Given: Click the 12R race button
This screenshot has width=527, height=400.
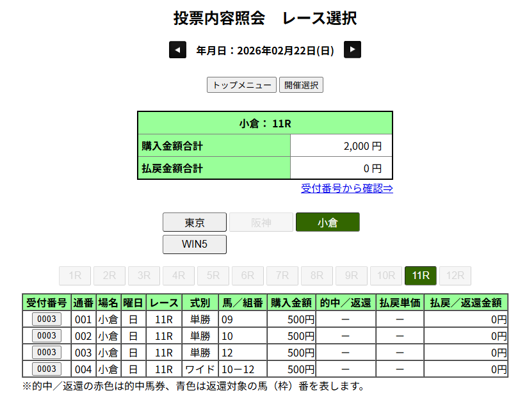Looking at the screenshot, I should click(455, 276).
